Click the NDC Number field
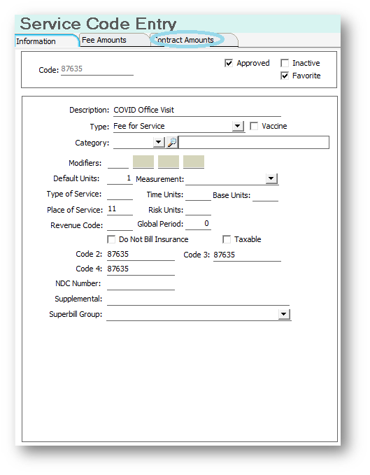The width and height of the screenshot is (370, 475). pos(141,284)
